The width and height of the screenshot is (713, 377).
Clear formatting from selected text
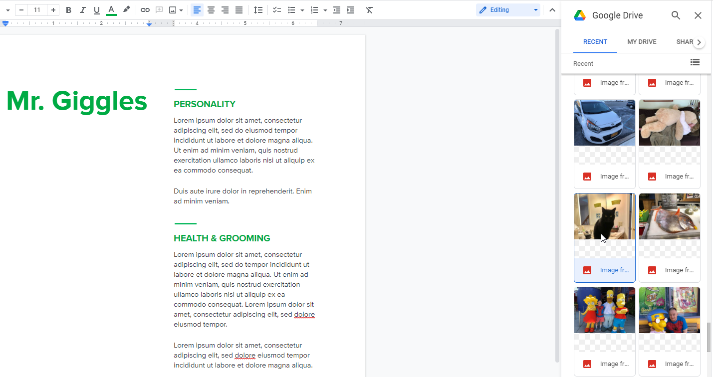tap(369, 10)
